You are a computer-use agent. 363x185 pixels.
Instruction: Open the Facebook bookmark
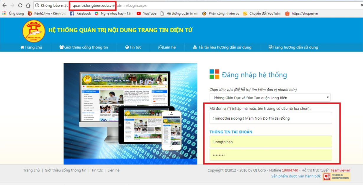[x=81, y=14]
